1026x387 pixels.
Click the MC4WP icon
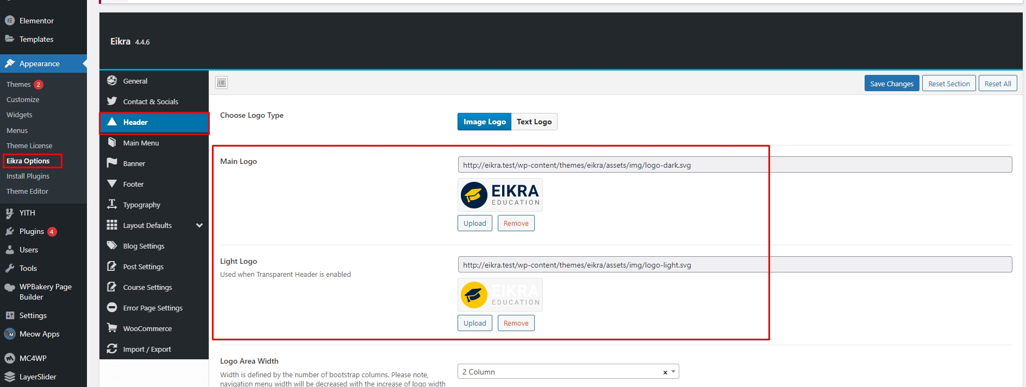(x=10, y=358)
